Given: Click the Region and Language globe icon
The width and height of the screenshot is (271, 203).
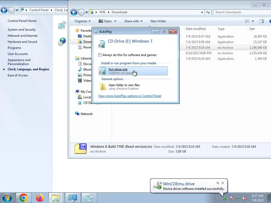Looking at the screenshot, I should coord(62,41).
